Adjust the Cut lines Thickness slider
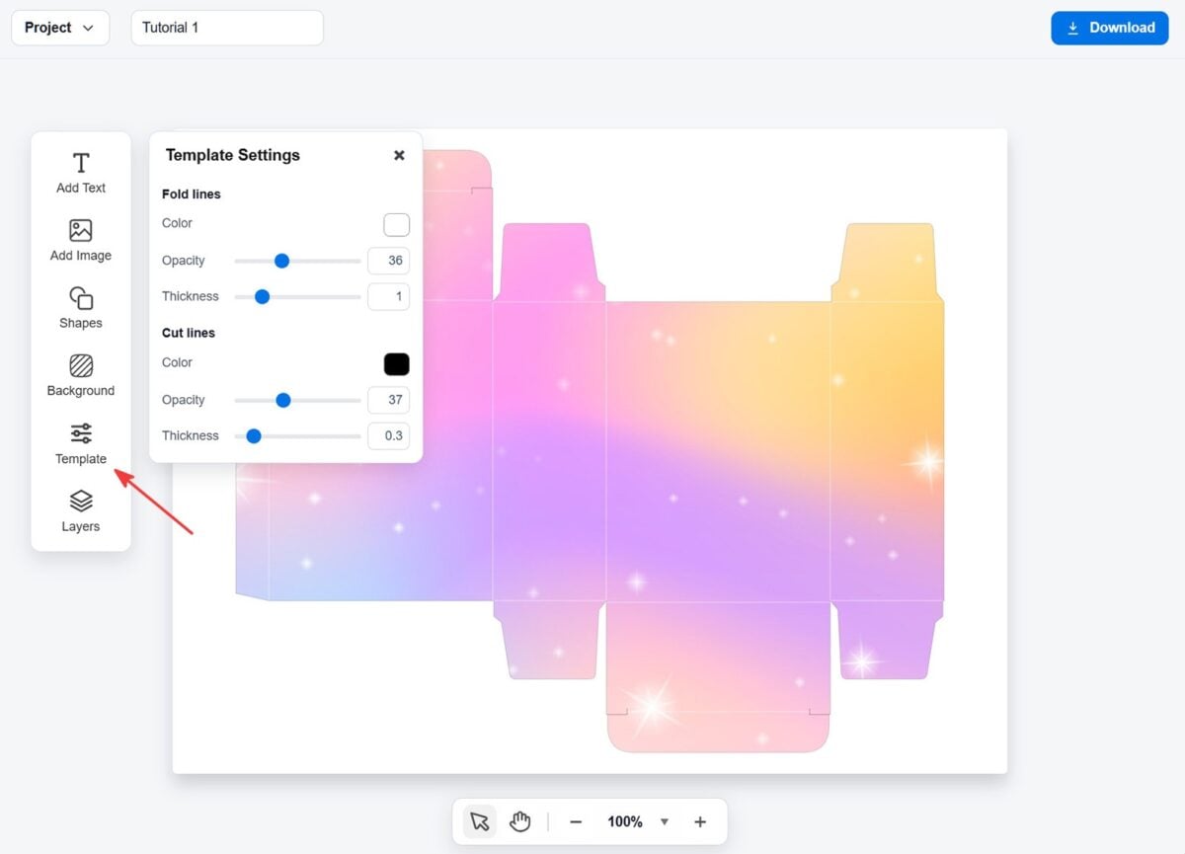The image size is (1185, 854). (x=297, y=435)
